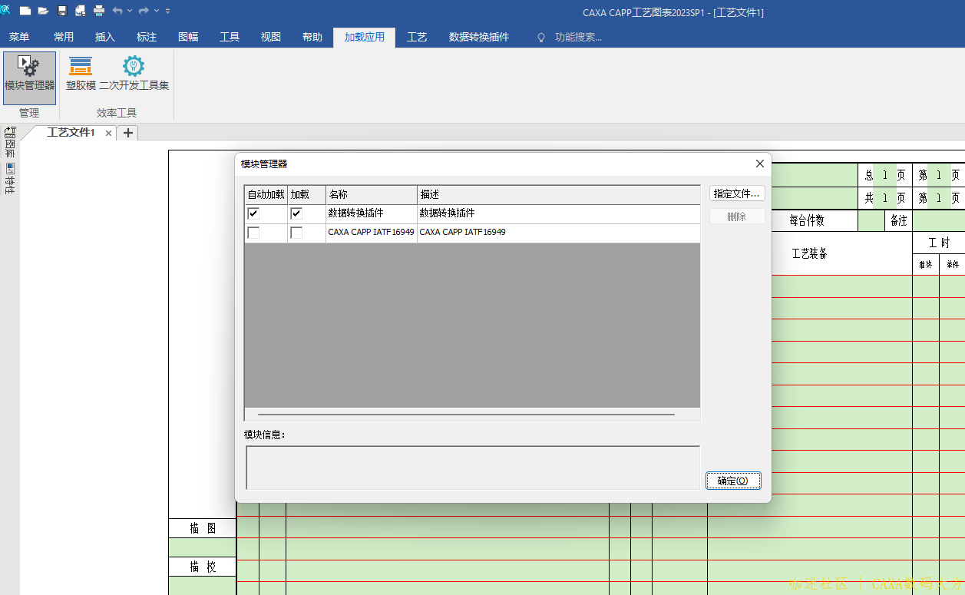The image size is (965, 595).
Task: Open the 塑胶模 tool
Action: [81, 74]
